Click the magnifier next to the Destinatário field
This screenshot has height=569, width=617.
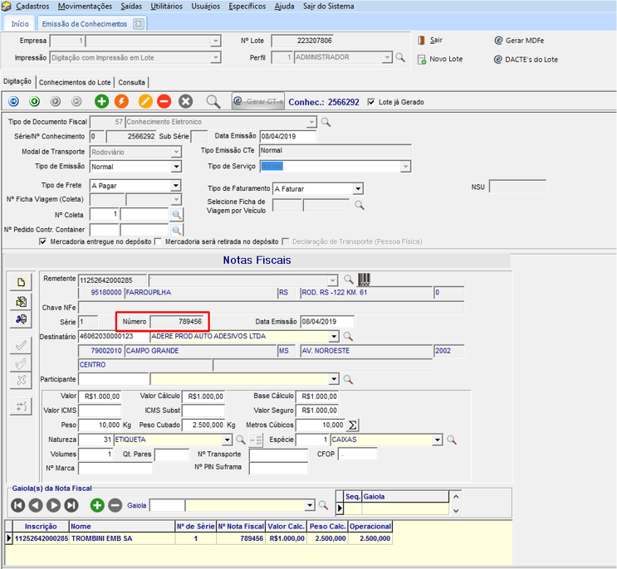click(349, 337)
